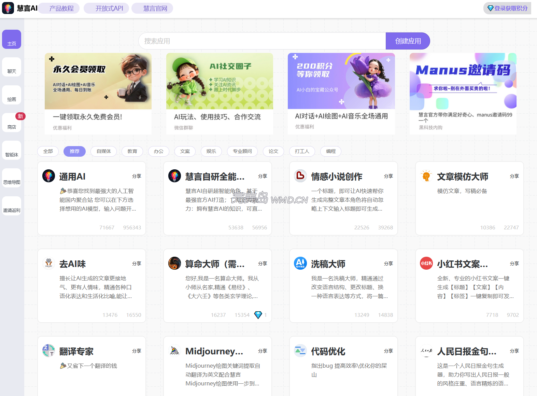Click the 黑科技内购 tag text
Viewport: 537px width, 396px height.
(430, 127)
